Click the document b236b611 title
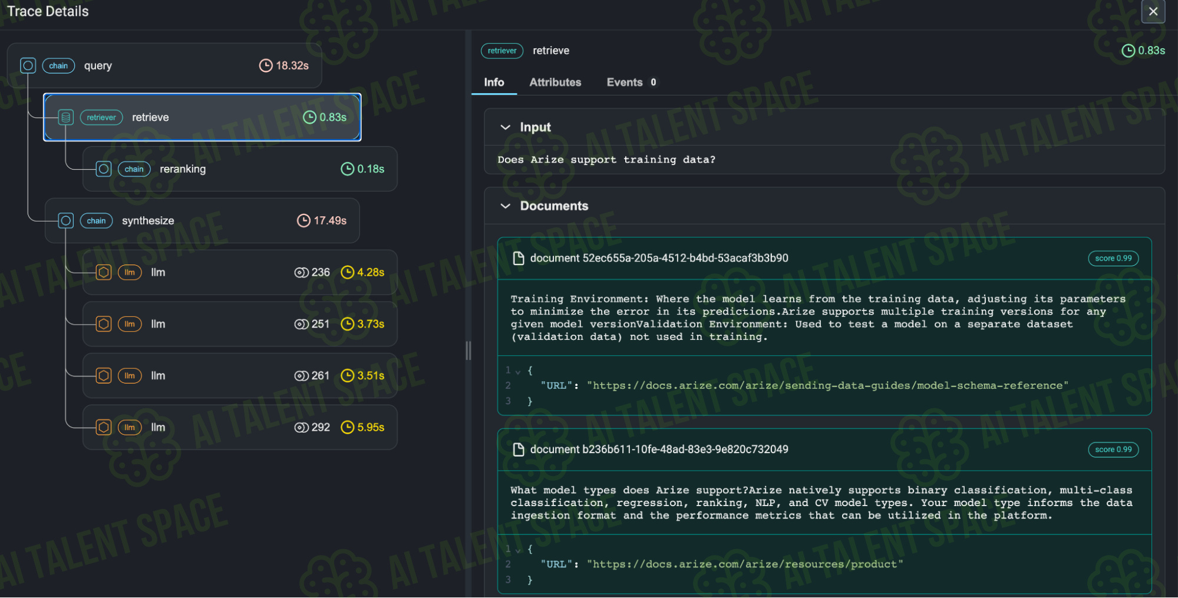This screenshot has height=598, width=1178. click(659, 450)
